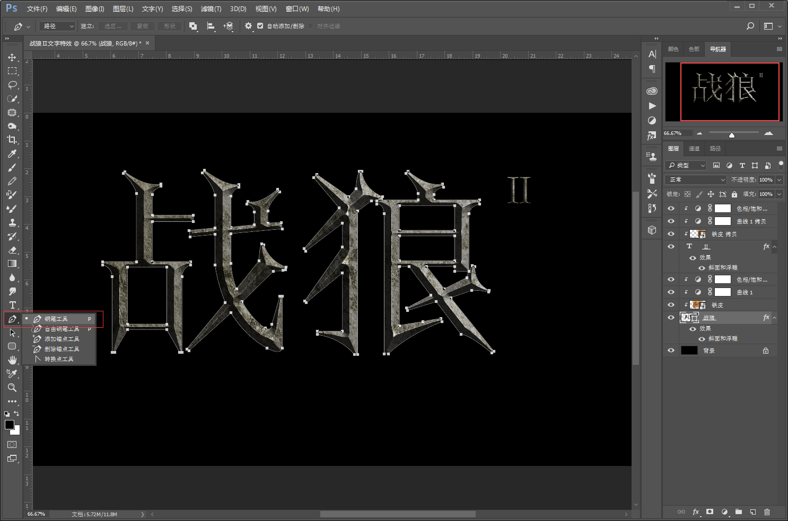Viewport: 788px width, 521px height.
Task: Hide the 铁皮 拷贝 layer visibility
Action: pos(671,234)
